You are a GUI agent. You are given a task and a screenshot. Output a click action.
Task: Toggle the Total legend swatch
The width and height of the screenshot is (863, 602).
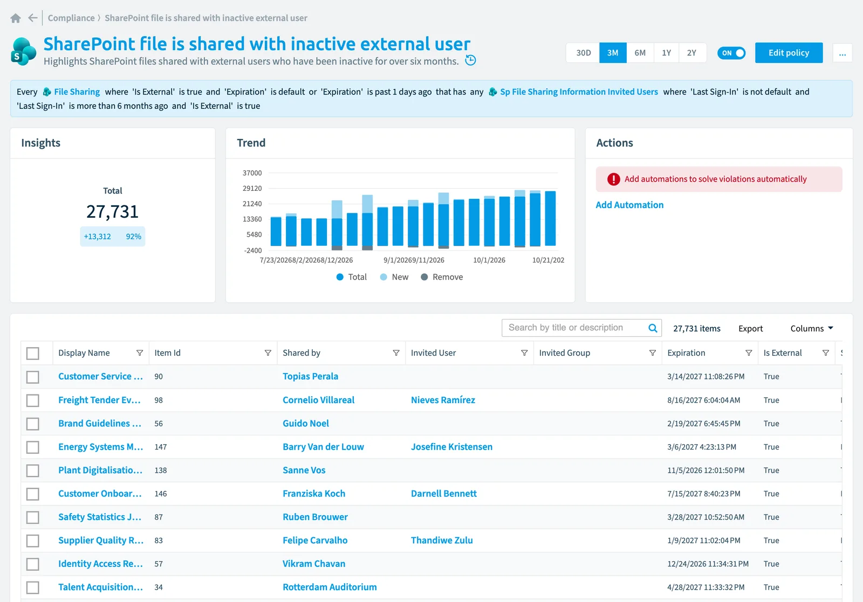click(340, 277)
